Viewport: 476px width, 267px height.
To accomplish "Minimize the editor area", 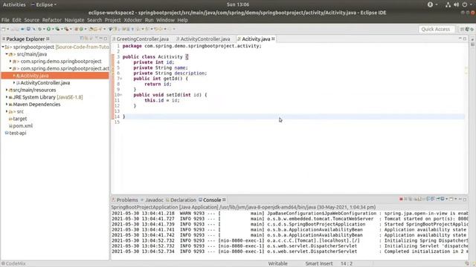I will (x=460, y=39).
